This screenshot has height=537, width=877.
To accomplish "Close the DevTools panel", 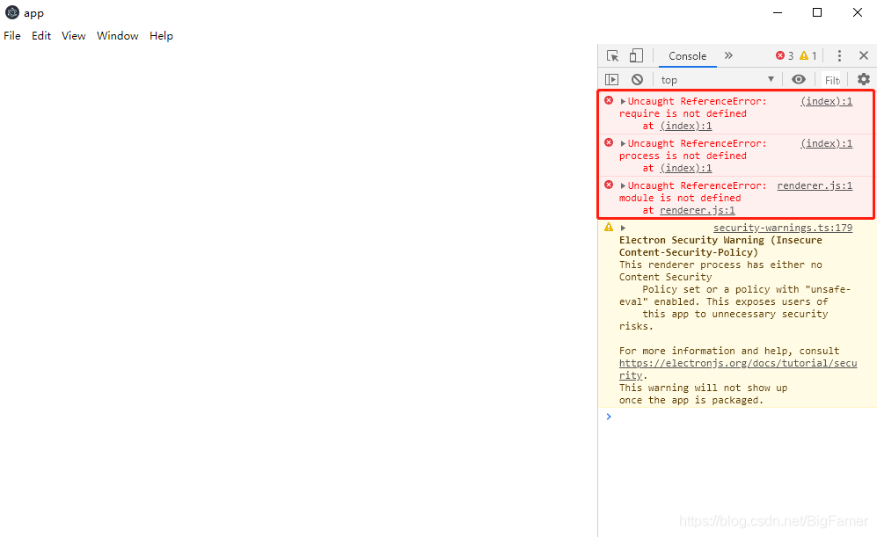I will pos(864,55).
